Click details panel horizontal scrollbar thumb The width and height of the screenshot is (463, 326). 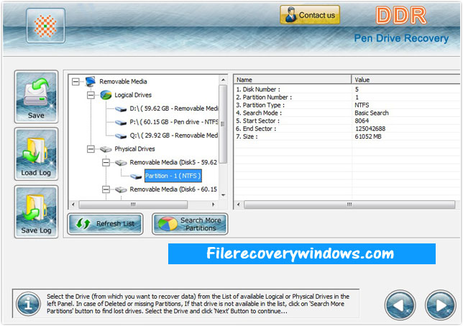pos(349,205)
